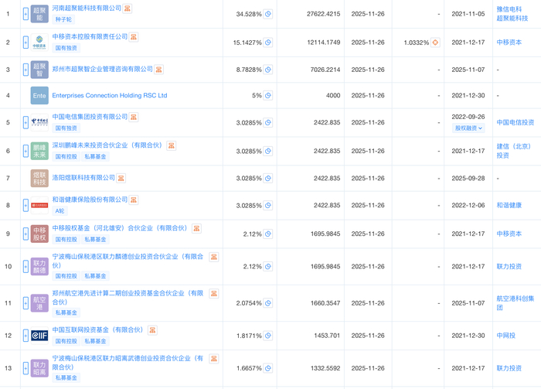
Task: Expand row 5 中国电信集团投资有限公司
Action: point(26,122)
